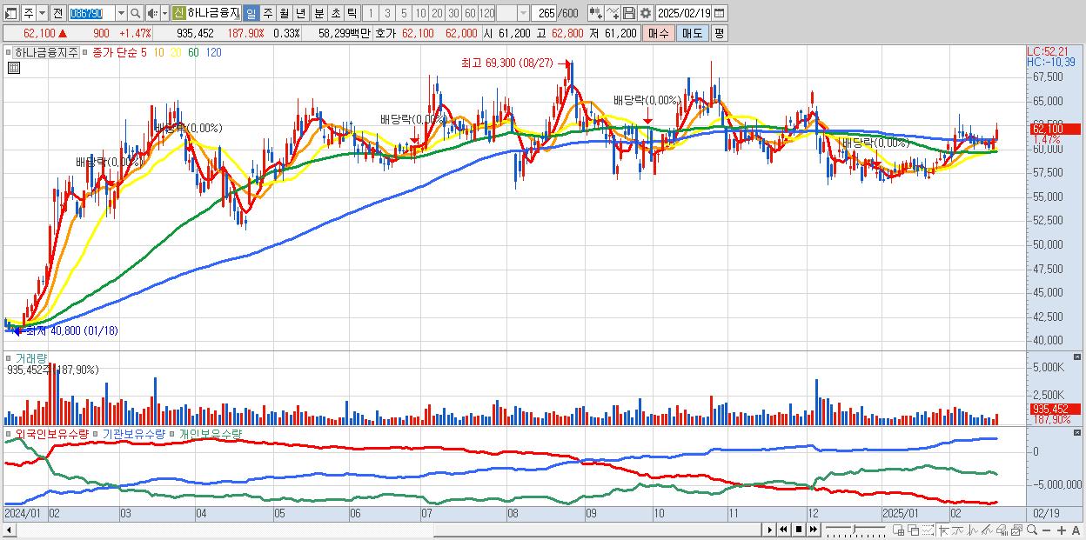Switch to the 틱 tick chart period
This screenshot has height=540, width=1086.
coord(352,13)
